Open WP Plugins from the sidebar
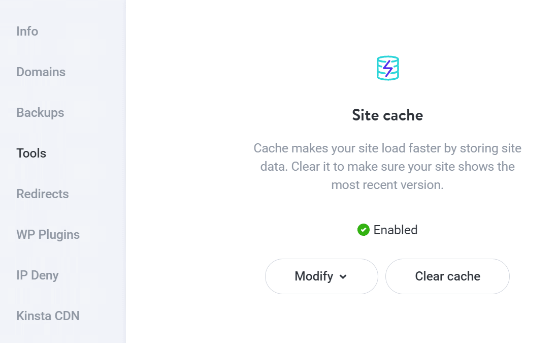The width and height of the screenshot is (557, 343). click(48, 234)
